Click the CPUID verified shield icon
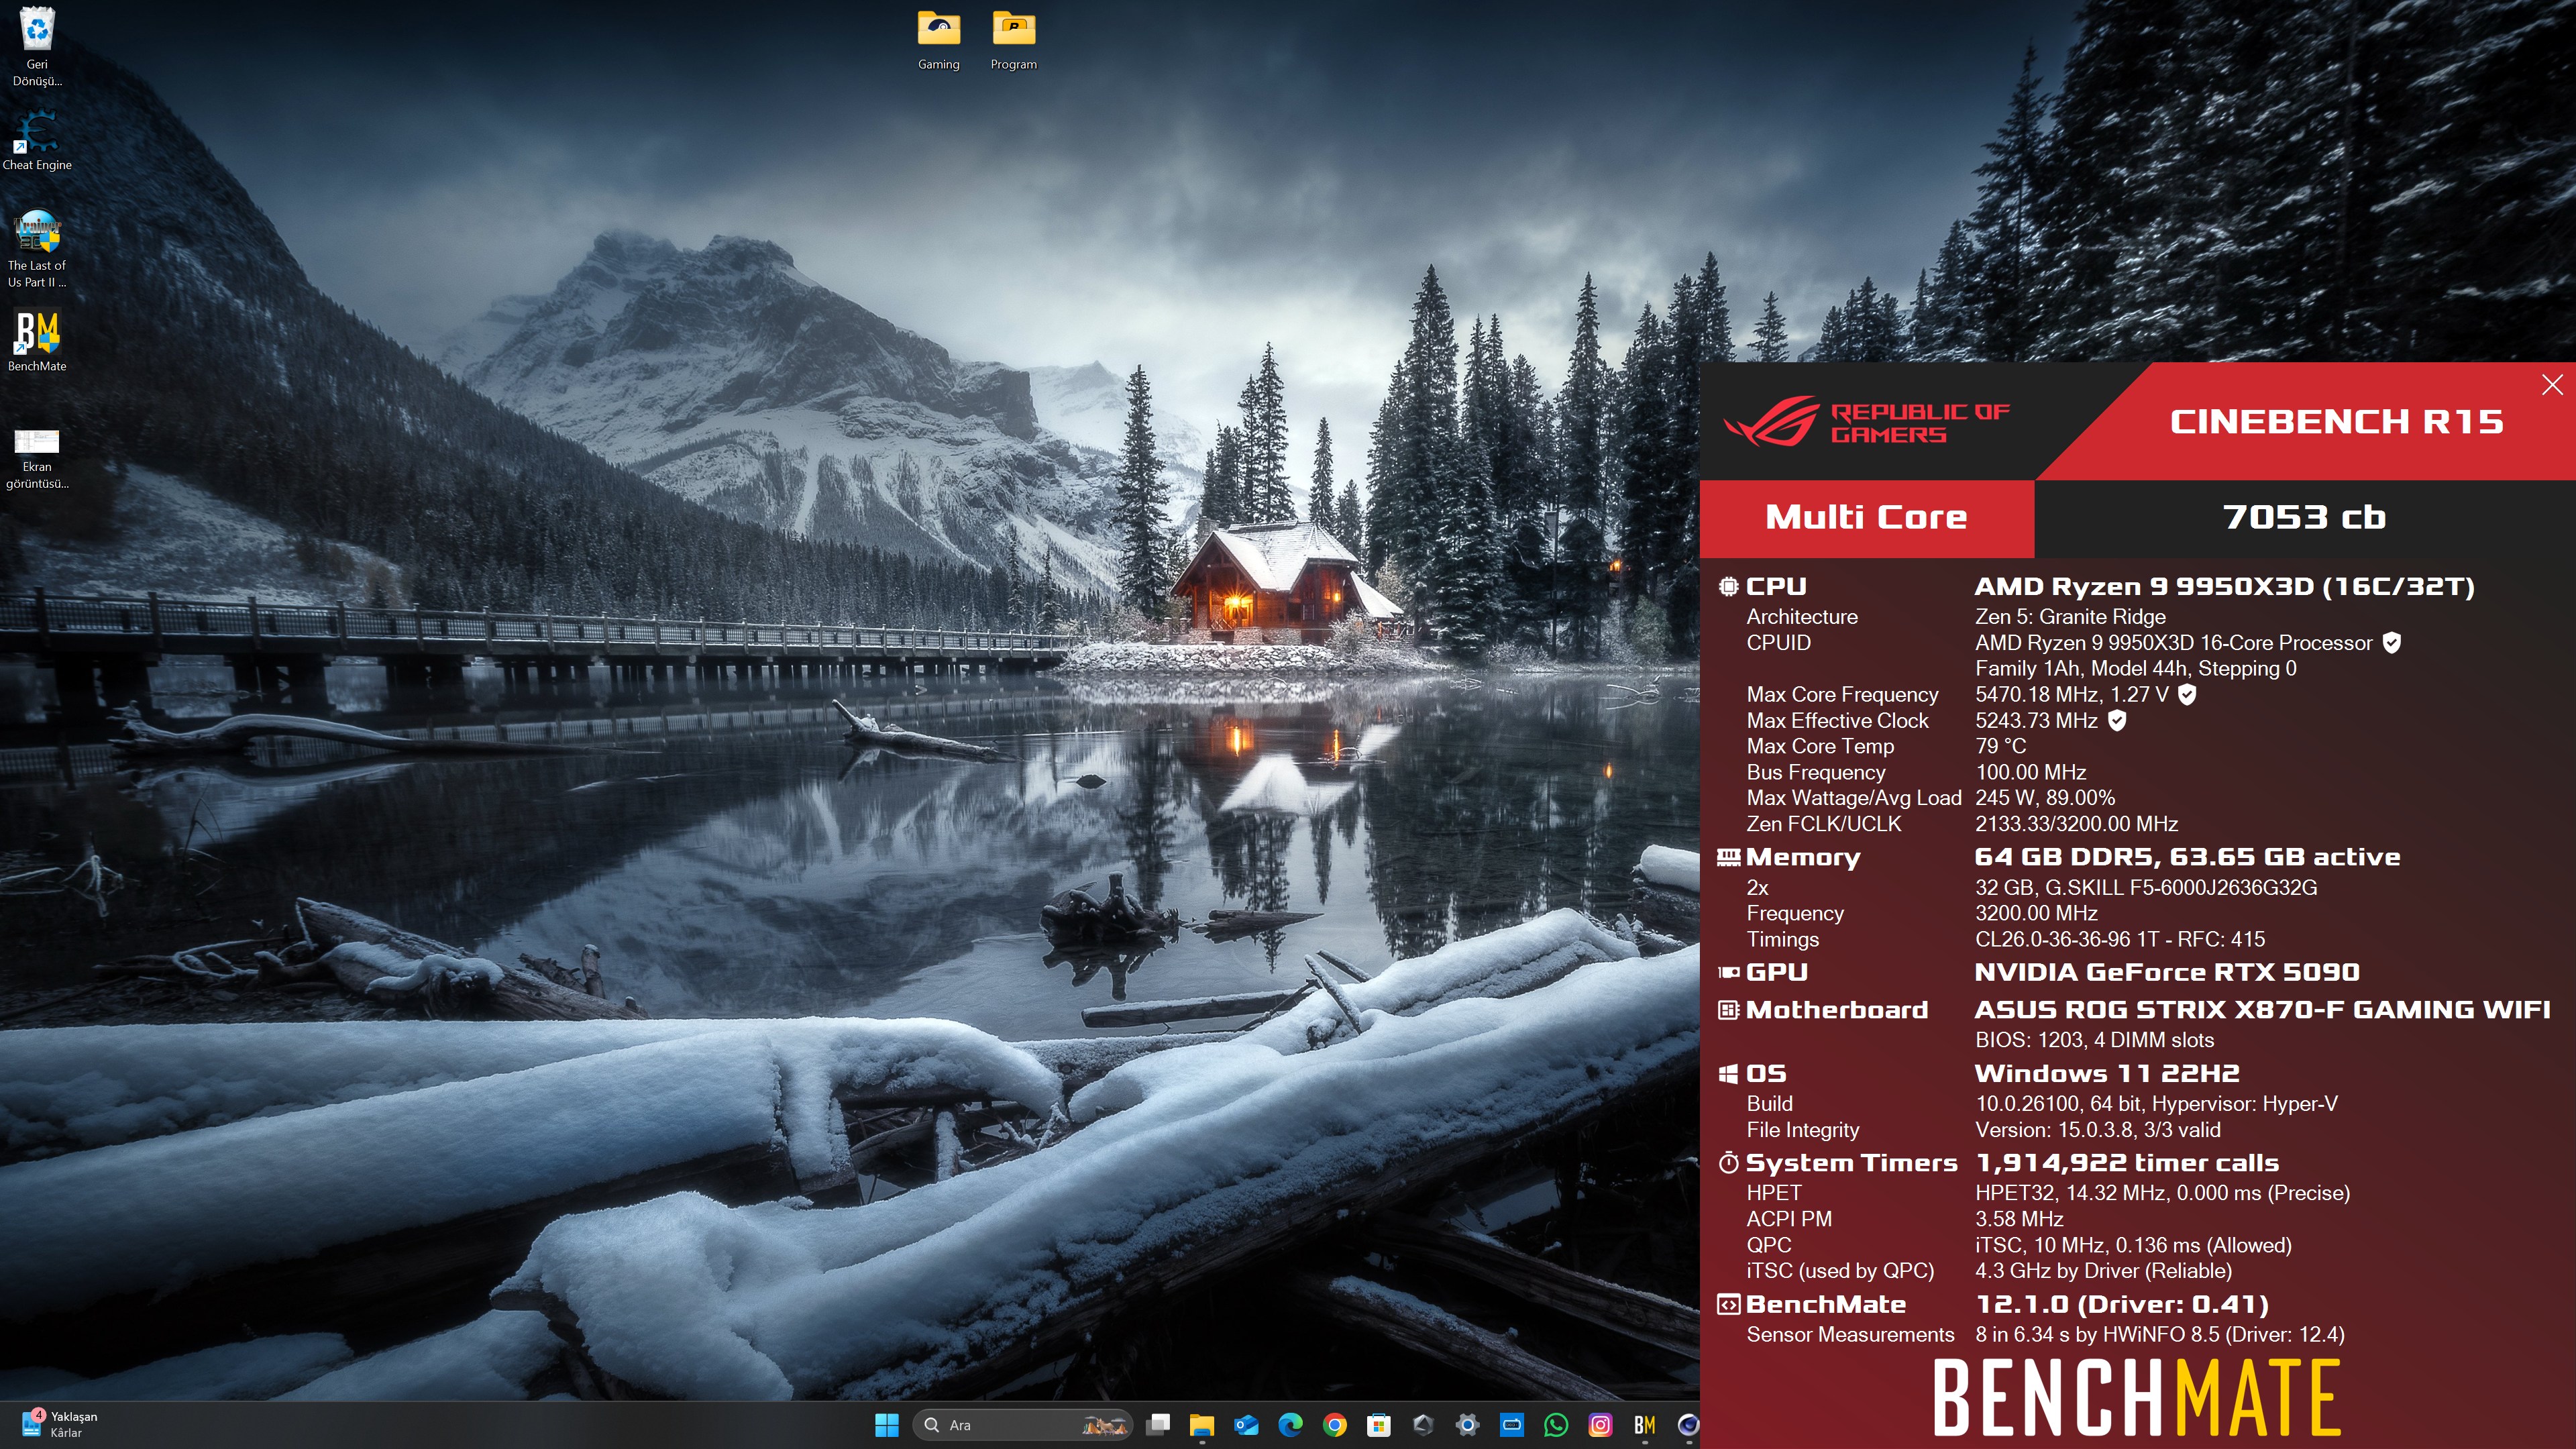This screenshot has width=2576, height=1449. (x=2391, y=642)
